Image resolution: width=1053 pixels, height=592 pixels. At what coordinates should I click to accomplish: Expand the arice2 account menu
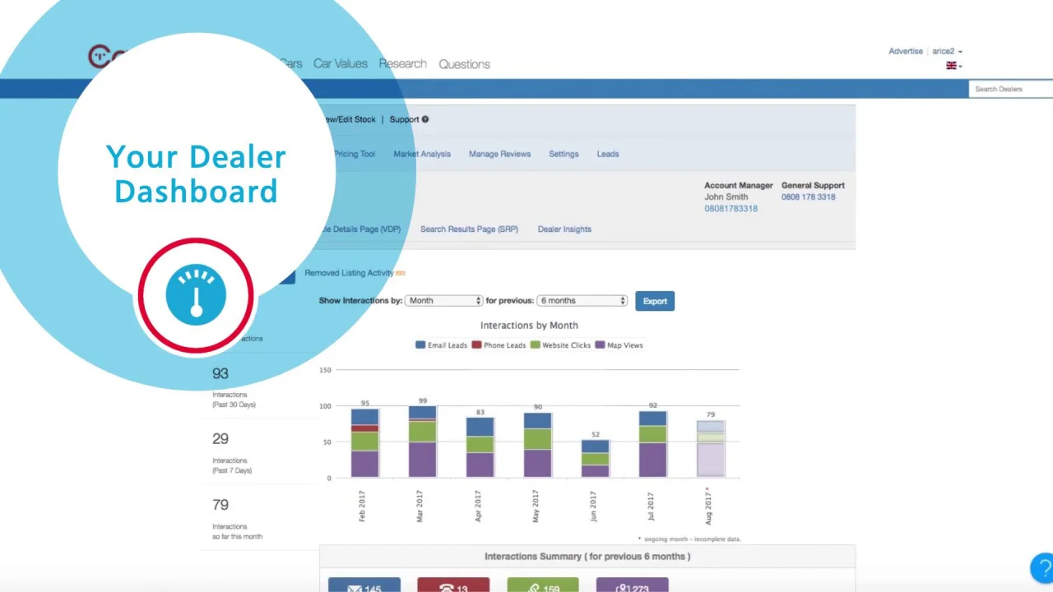click(x=947, y=51)
